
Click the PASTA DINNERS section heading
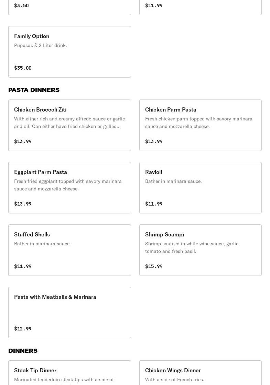(34, 90)
